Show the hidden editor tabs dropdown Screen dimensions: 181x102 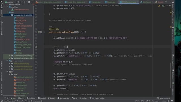point(166,2)
